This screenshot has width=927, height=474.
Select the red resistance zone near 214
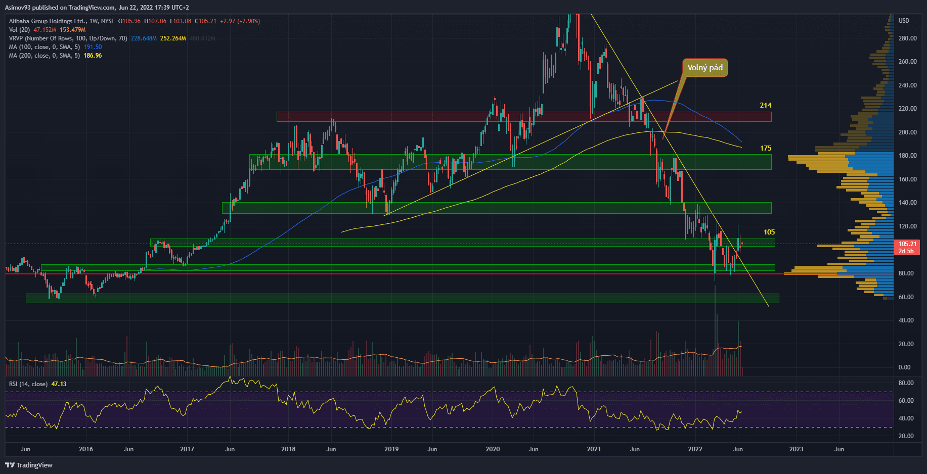[x=523, y=117]
